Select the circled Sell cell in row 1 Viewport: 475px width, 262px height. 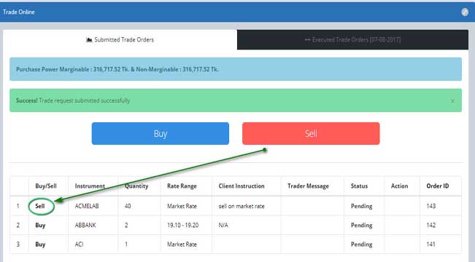point(41,206)
